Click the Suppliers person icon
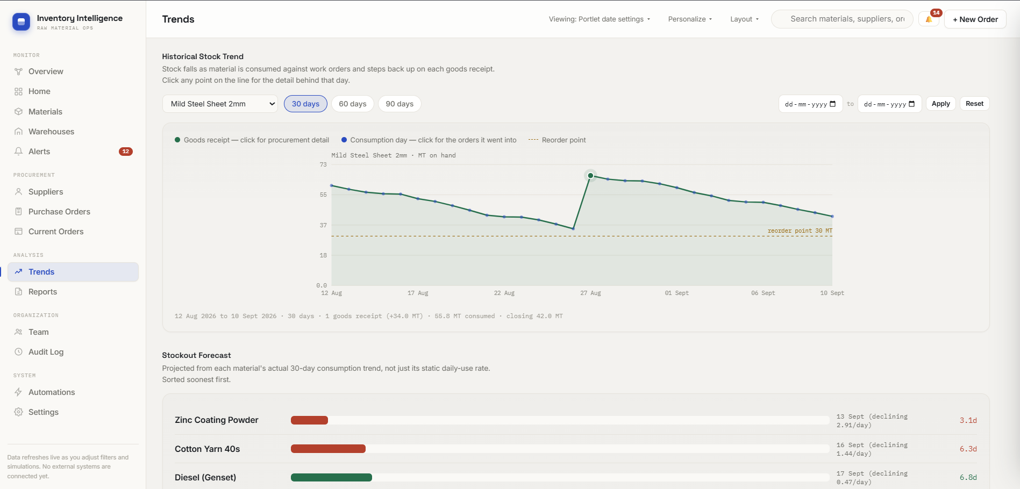Screen dimensions: 1020x489 18,192
